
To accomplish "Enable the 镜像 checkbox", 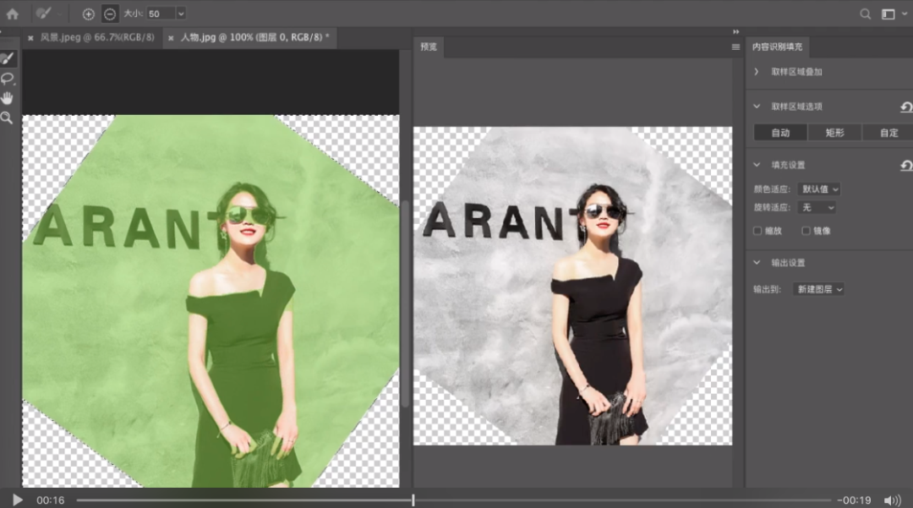I will [806, 230].
